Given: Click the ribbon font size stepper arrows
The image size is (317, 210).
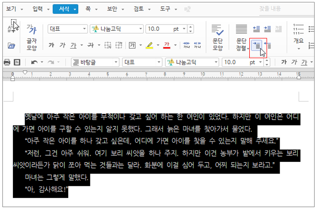Looking at the screenshot, I should [x=191, y=29].
